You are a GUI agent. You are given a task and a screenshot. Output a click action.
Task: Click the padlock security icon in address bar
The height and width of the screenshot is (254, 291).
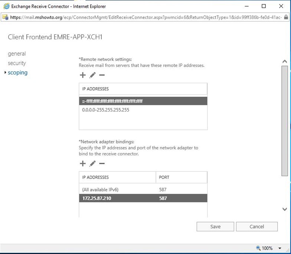[286, 17]
